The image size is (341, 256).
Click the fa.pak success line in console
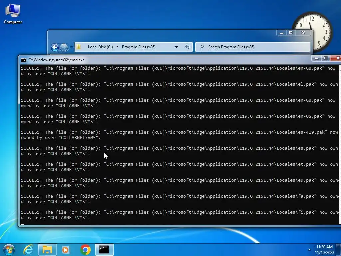(x=179, y=199)
